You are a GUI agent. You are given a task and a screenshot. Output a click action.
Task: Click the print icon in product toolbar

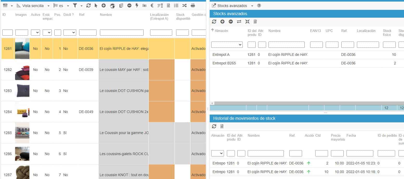click(193, 5)
